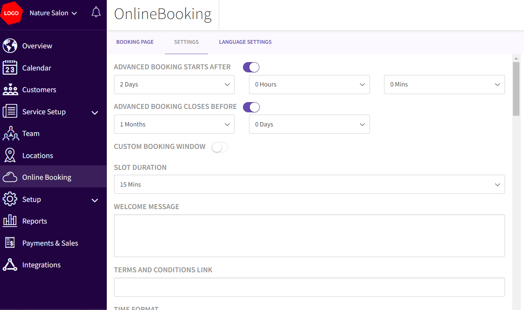Change the 2 Days advanced booking dropdown
Viewport: 524px width, 310px height.
(x=174, y=84)
